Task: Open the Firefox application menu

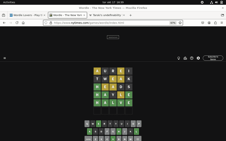Action: (222, 23)
